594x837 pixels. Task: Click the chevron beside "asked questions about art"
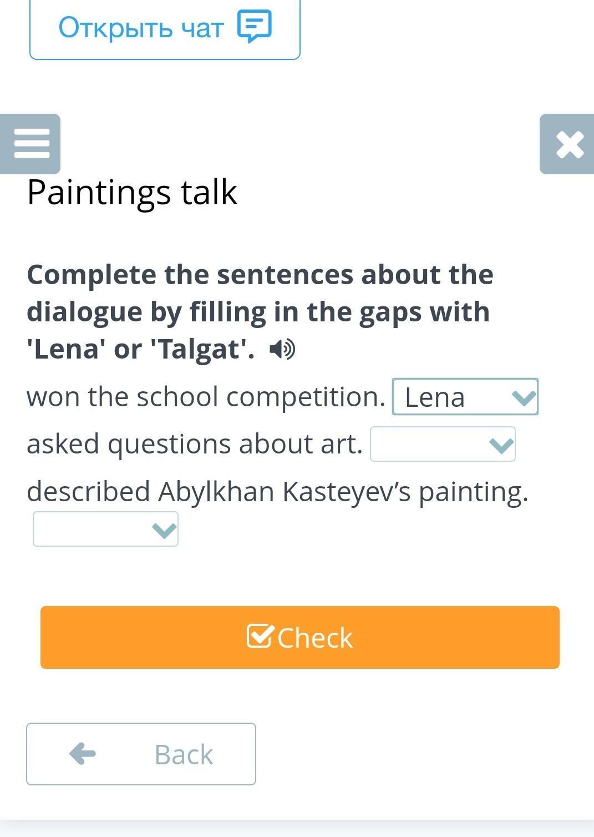pos(501,445)
